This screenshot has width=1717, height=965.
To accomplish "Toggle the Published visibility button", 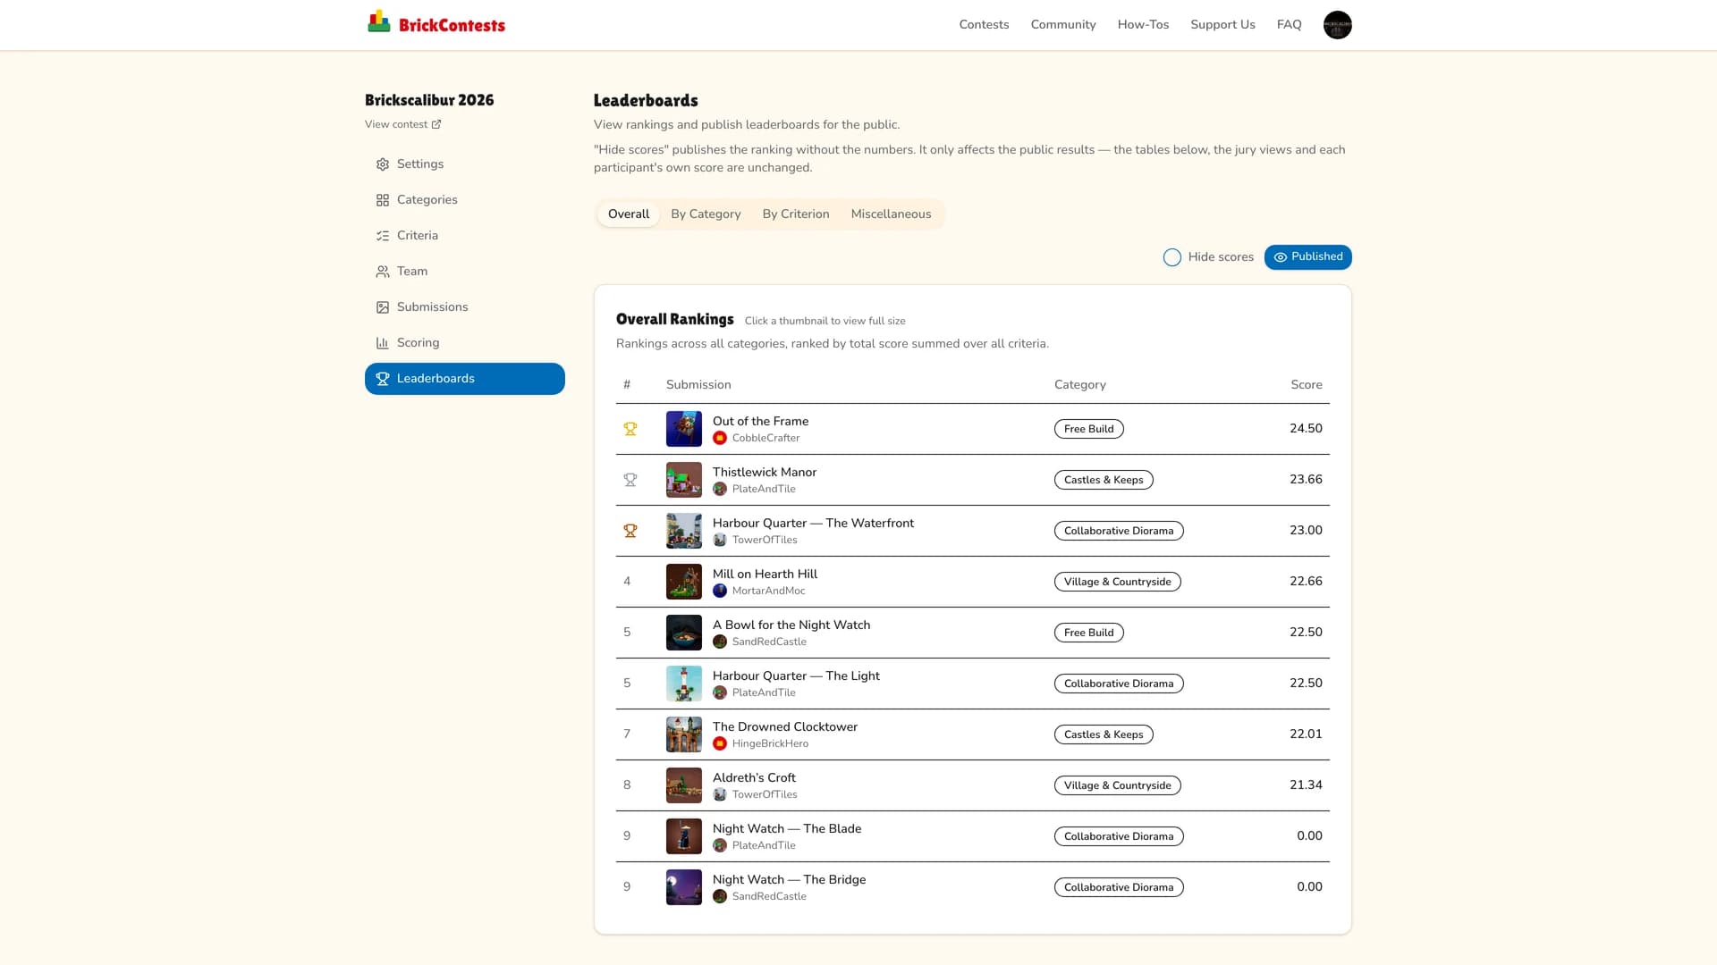I will pyautogui.click(x=1307, y=257).
